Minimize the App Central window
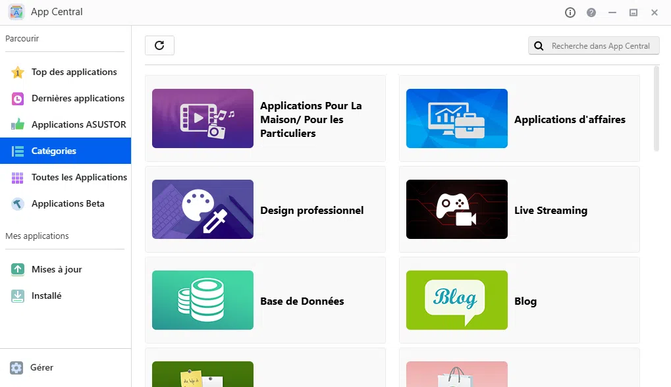The width and height of the screenshot is (671, 387). [612, 13]
